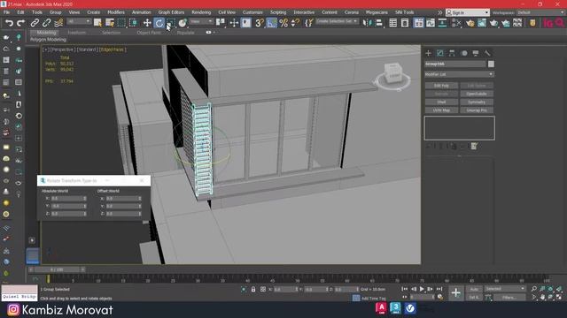Activate the Select and Move tool
This screenshot has width=567, height=318.
[147, 23]
